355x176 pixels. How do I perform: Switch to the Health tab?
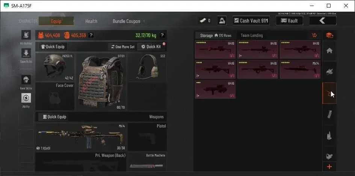(91, 21)
